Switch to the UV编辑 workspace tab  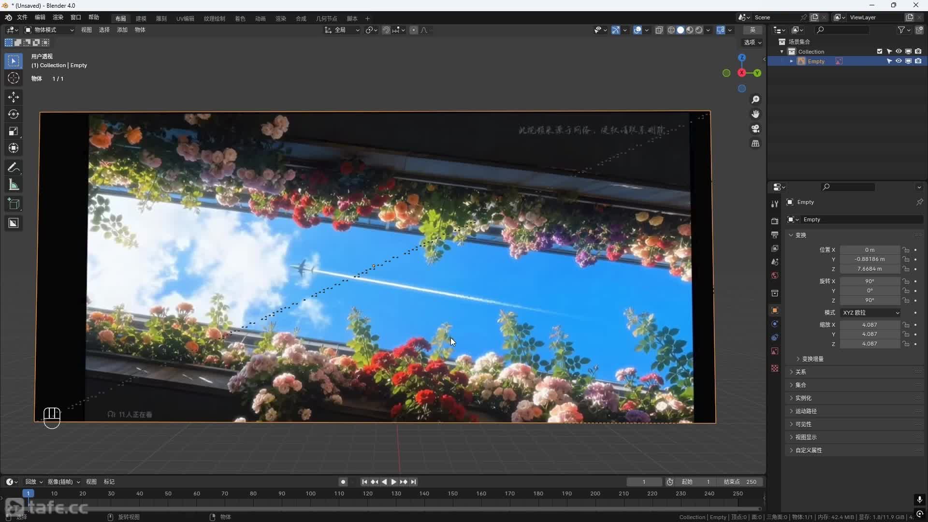185,18
